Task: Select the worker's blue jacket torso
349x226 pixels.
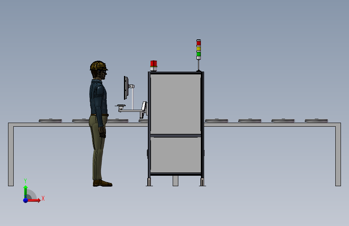Action: point(98,97)
